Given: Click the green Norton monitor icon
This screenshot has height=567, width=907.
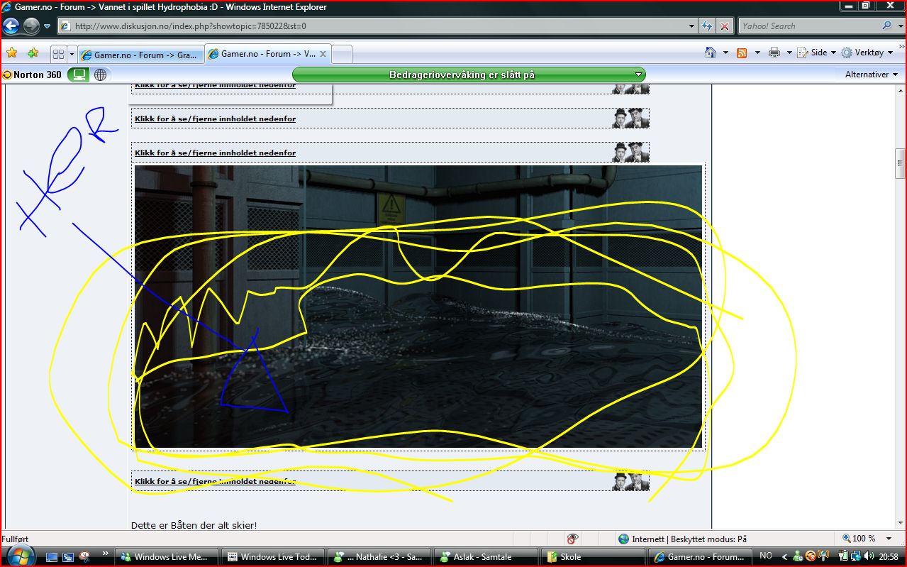Looking at the screenshot, I should tap(78, 75).
